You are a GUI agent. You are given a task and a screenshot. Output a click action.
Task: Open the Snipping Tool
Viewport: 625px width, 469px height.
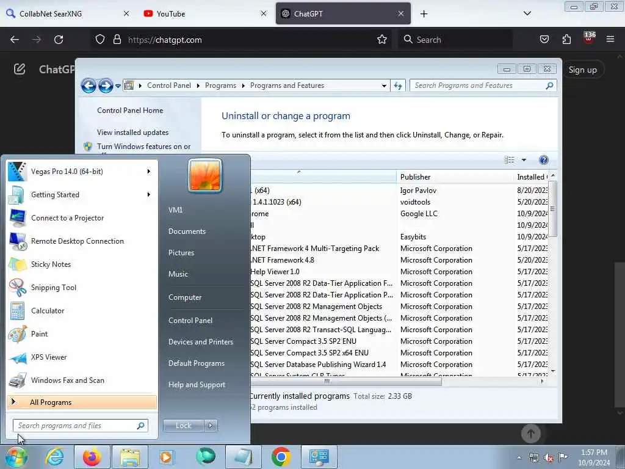[x=82, y=287]
